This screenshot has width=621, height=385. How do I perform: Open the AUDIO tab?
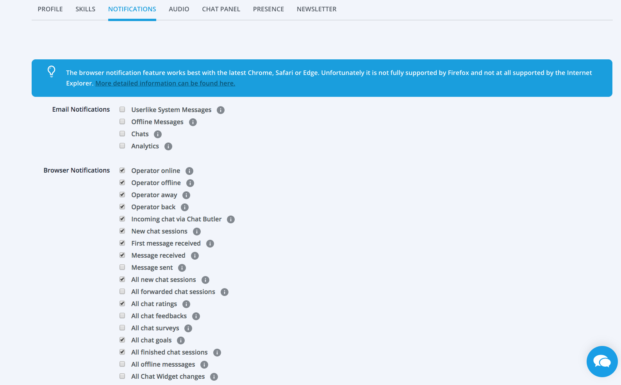179,9
